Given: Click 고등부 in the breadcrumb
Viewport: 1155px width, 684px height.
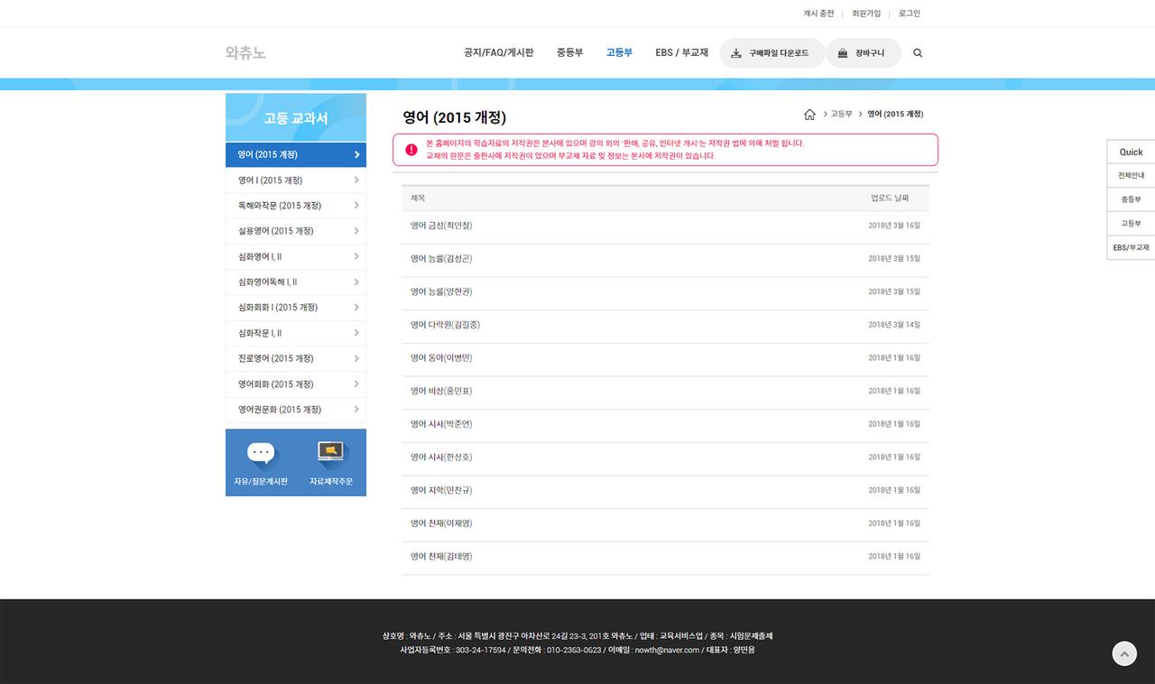Looking at the screenshot, I should [x=841, y=114].
